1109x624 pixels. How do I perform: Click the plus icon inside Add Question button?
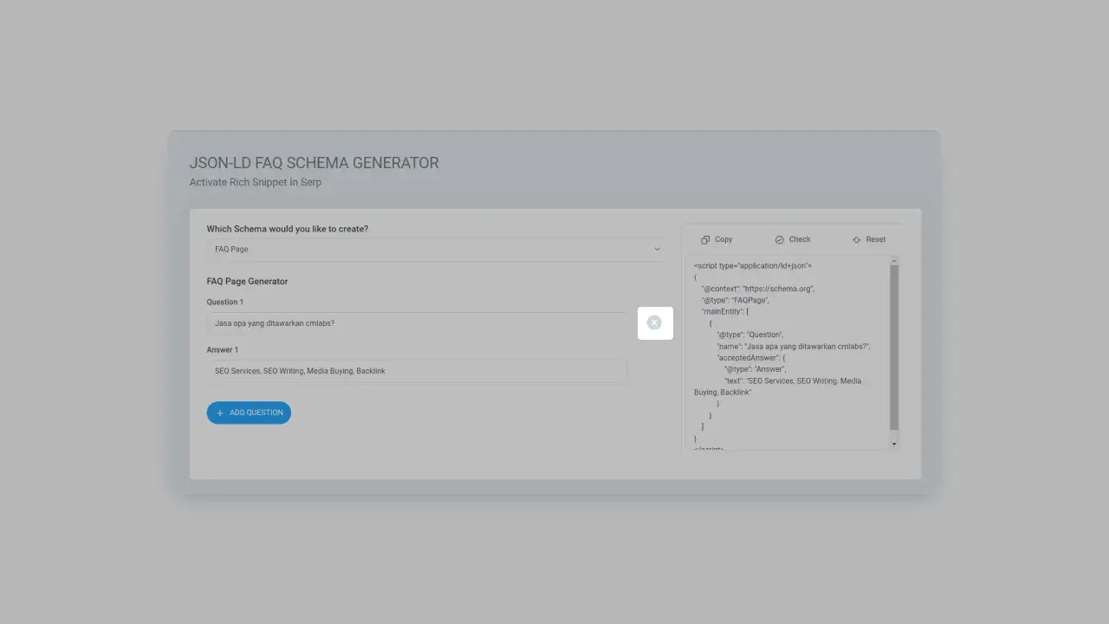pyautogui.click(x=220, y=413)
